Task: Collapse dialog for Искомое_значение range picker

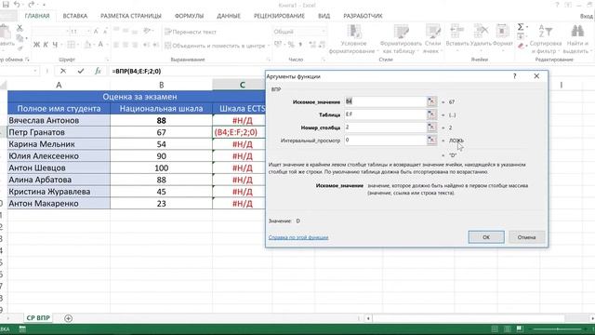Action: click(x=431, y=101)
